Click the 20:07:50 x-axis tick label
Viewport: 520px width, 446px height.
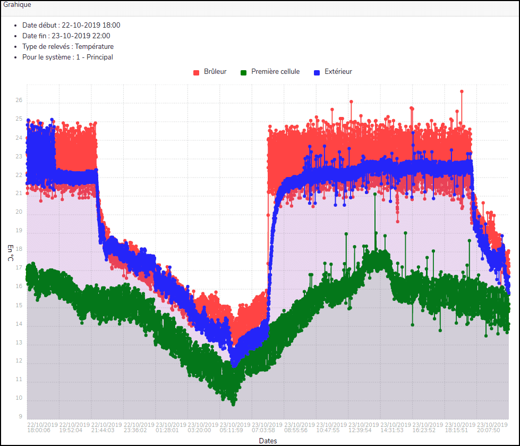(489, 430)
